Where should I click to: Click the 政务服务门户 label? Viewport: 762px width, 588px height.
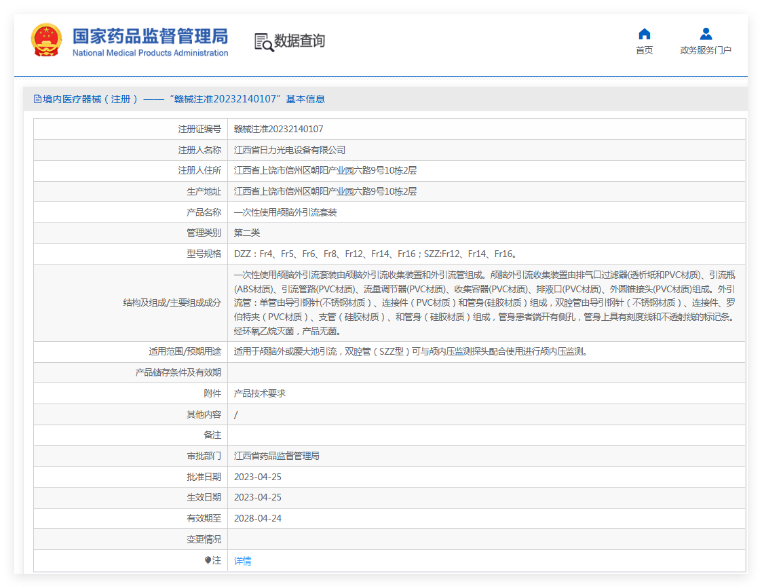706,50
